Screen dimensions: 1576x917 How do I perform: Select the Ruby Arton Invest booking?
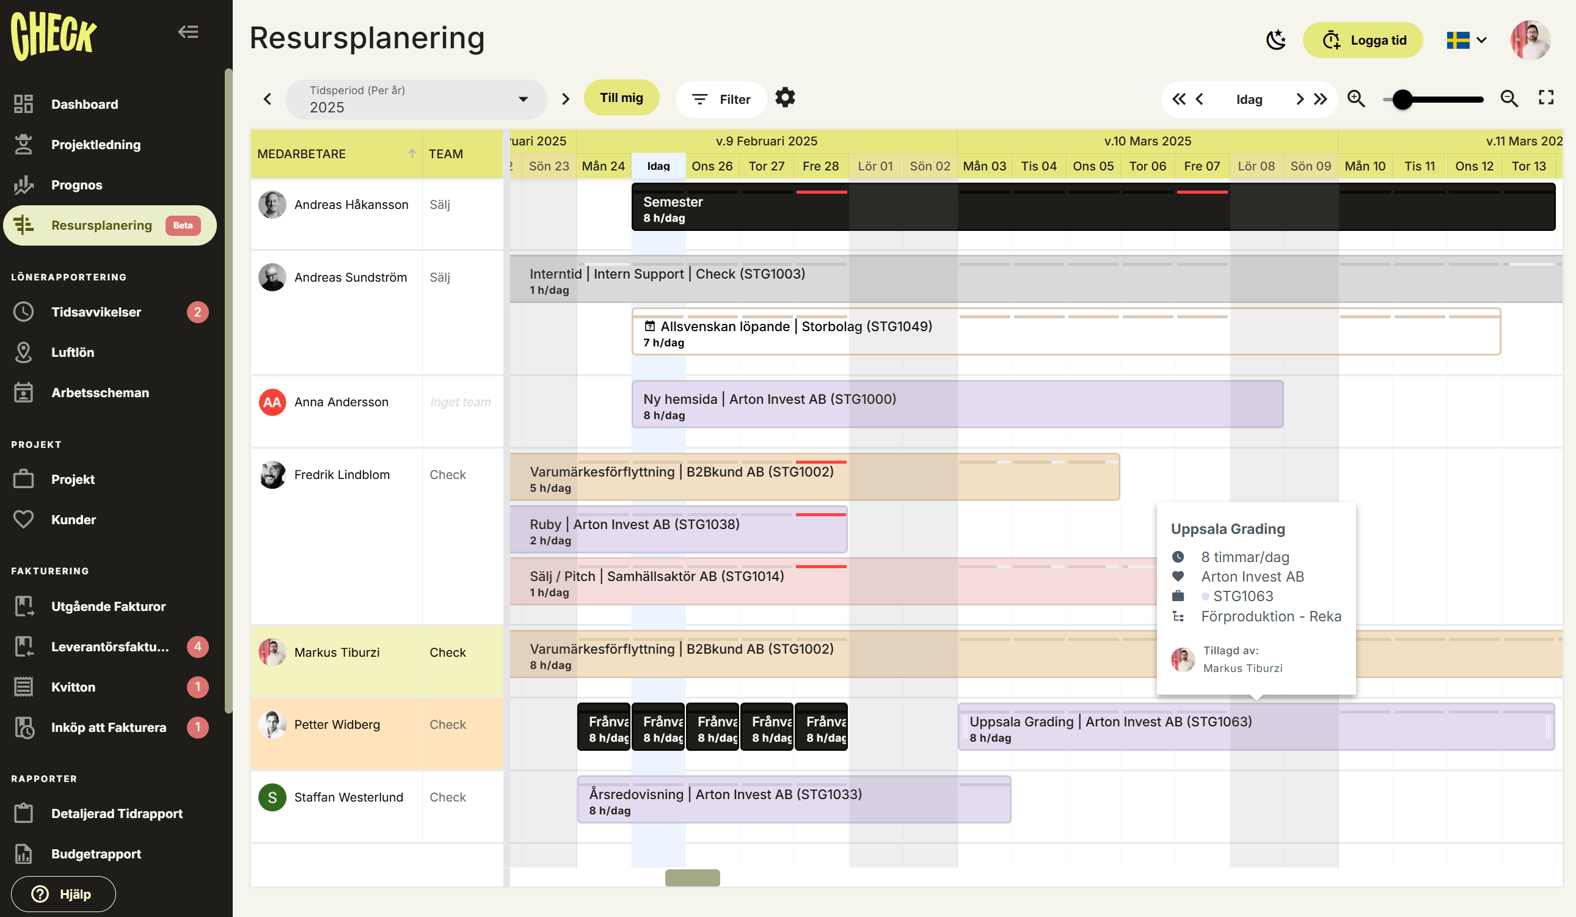point(679,530)
